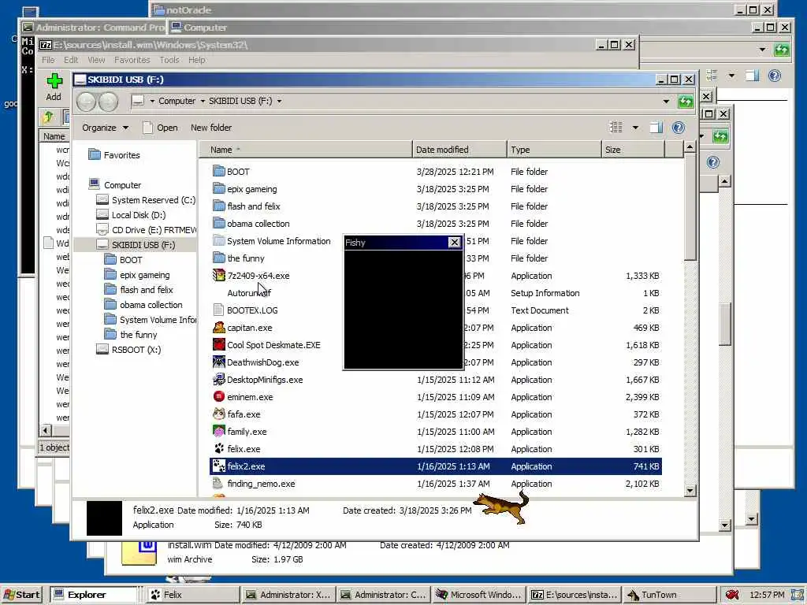Select RSBOOT (X:) in tree

[x=128, y=350]
